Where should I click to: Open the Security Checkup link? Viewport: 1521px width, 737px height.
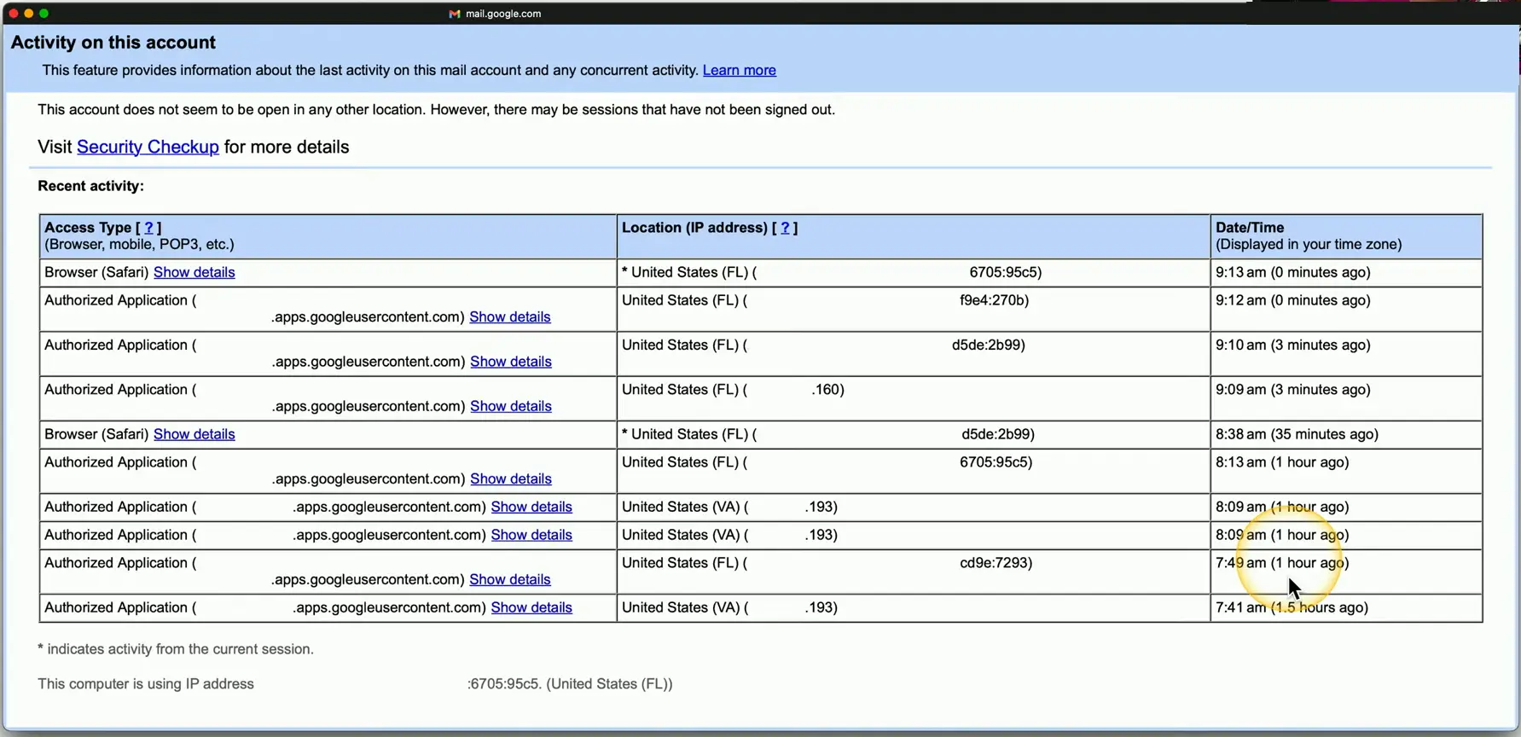(x=148, y=147)
